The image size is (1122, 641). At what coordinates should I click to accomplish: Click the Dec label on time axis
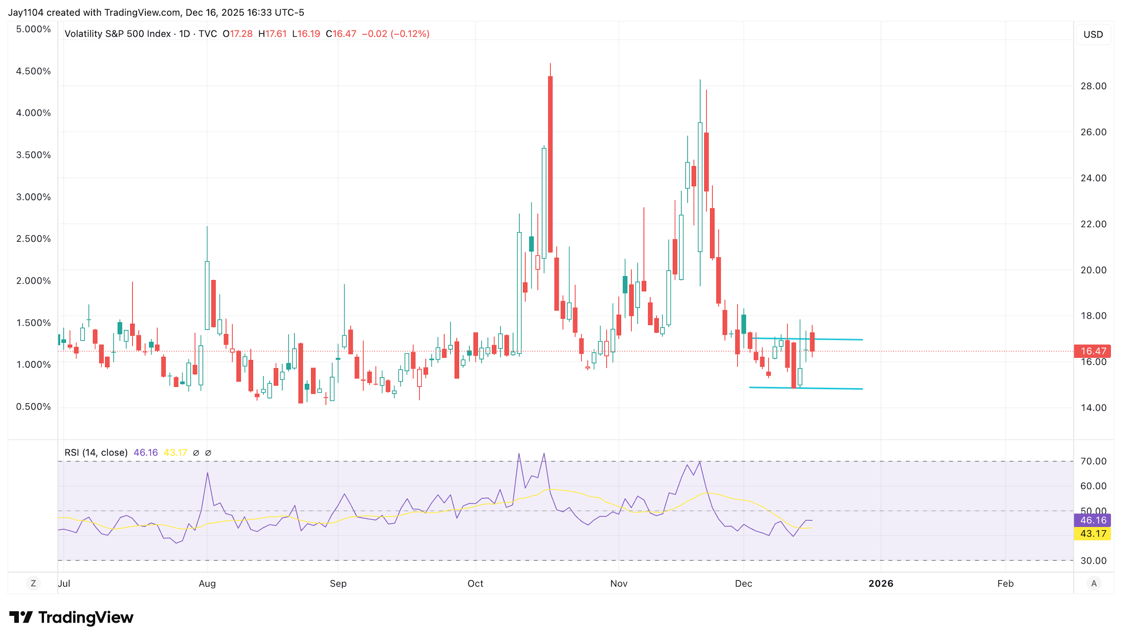pyautogui.click(x=743, y=584)
